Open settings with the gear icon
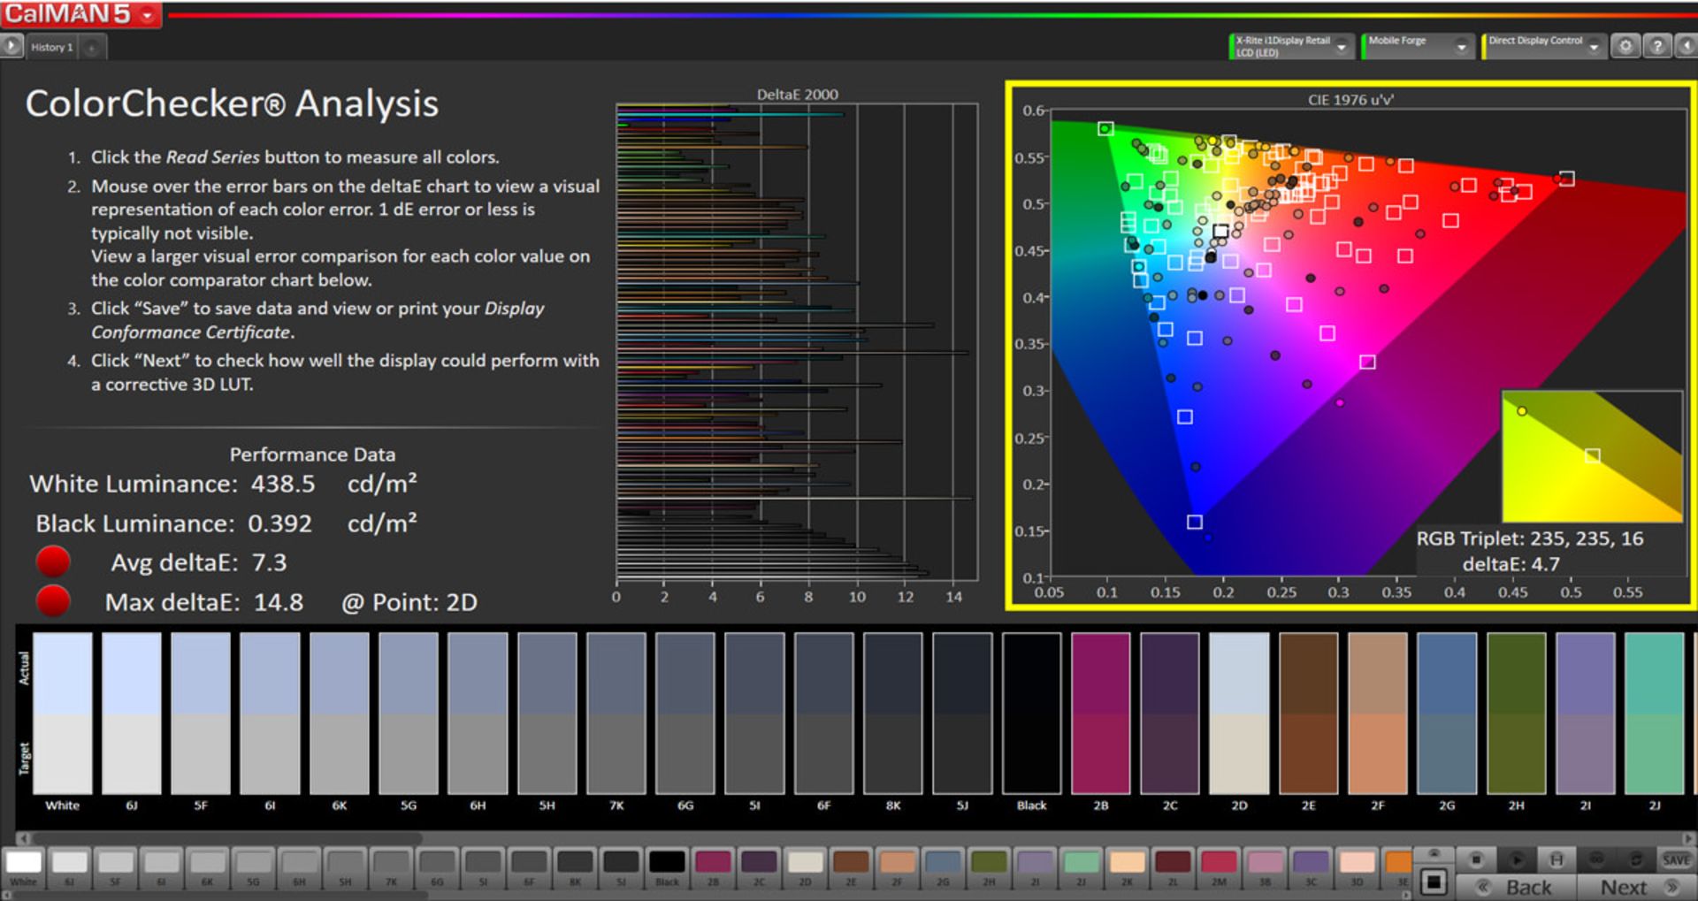The width and height of the screenshot is (1698, 901). (1625, 46)
